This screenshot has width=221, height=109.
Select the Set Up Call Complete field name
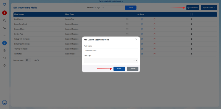point(22,39)
